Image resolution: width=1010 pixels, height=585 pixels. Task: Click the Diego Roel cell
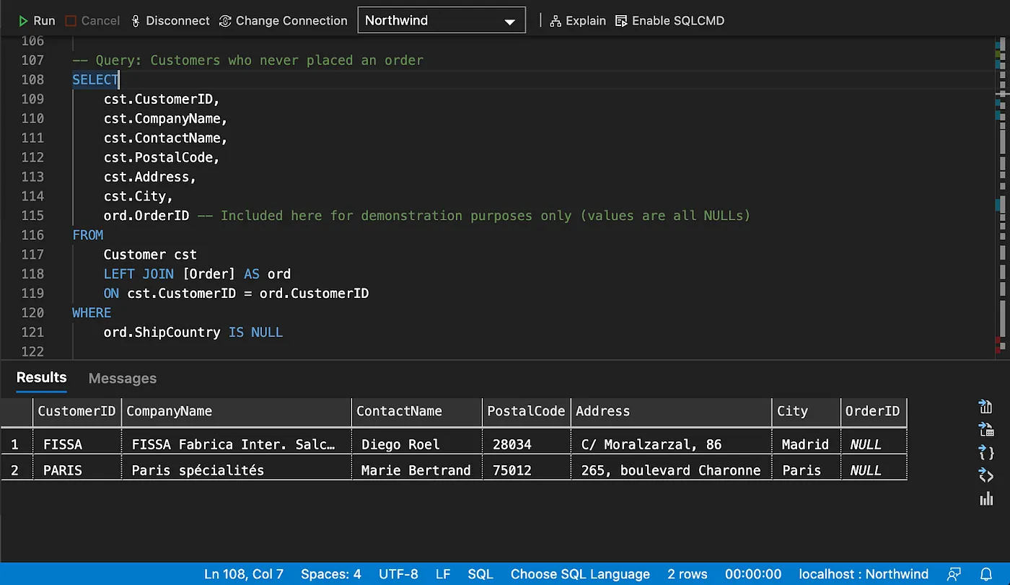pos(417,444)
